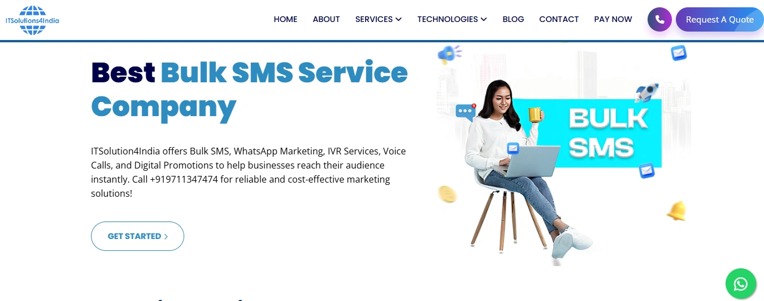764x301 pixels.
Task: Click the Request A Quote button
Action: click(720, 19)
